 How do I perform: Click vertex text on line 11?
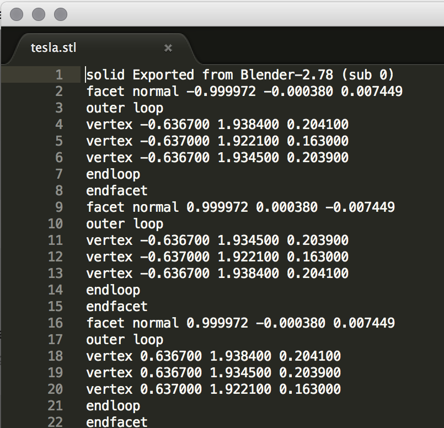pyautogui.click(x=217, y=240)
